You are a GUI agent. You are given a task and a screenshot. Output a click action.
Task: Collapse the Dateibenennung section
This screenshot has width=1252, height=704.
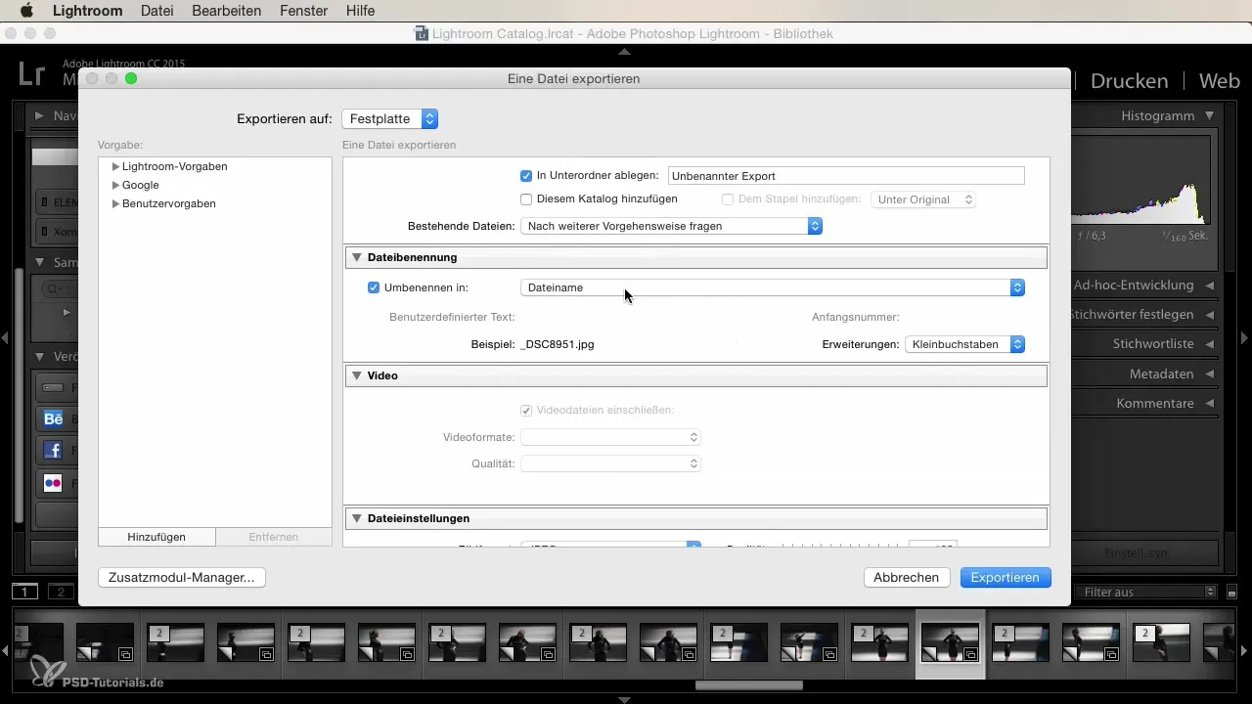(x=357, y=257)
